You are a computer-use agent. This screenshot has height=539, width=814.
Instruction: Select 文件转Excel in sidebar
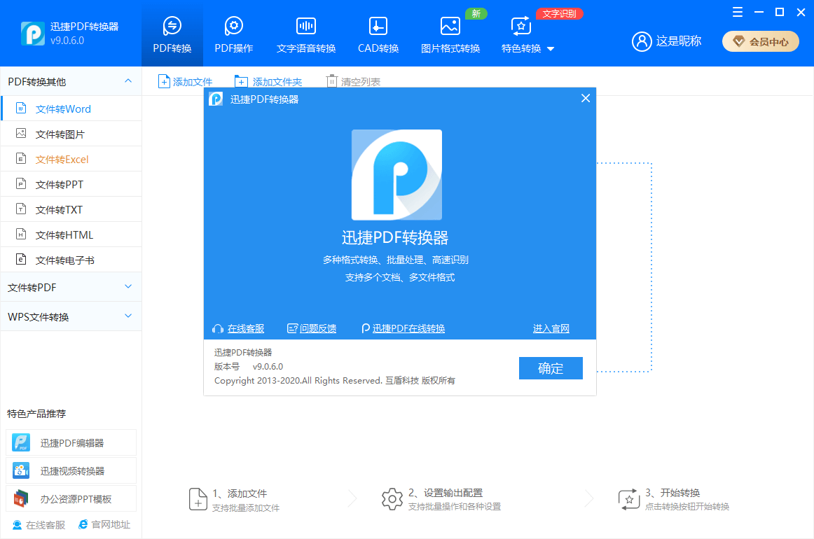click(71, 160)
